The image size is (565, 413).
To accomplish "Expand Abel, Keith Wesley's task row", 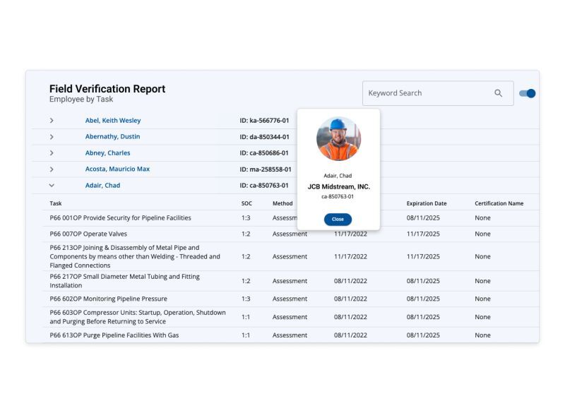I will [51, 120].
